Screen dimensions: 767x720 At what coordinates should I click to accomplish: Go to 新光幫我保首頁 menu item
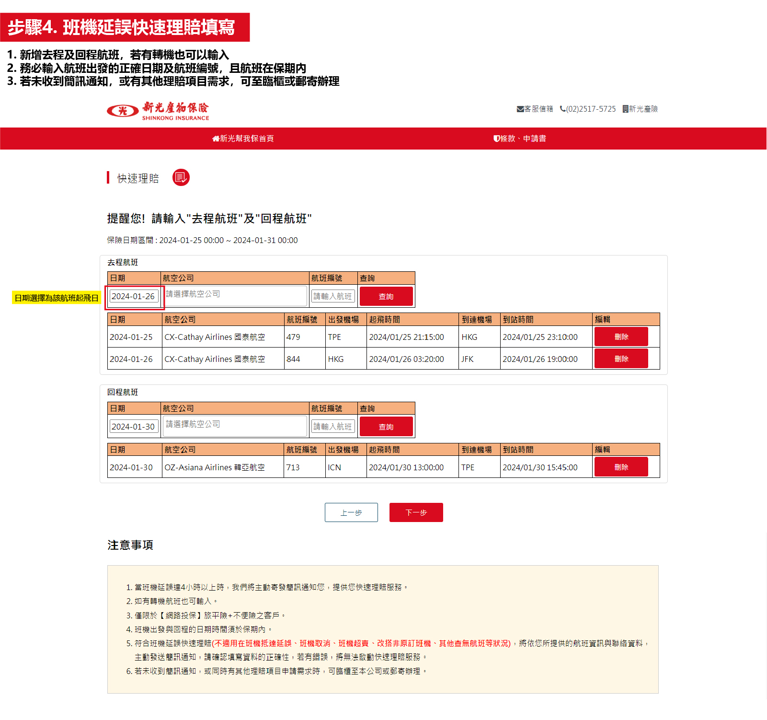pos(243,139)
